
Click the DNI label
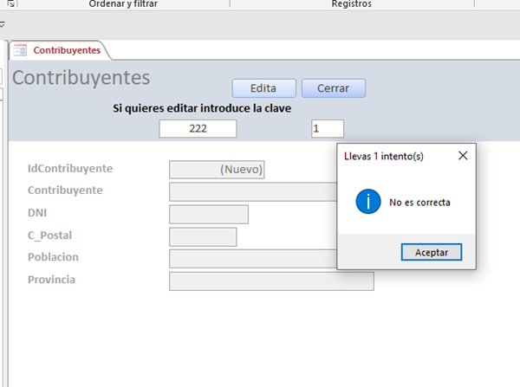tap(37, 213)
